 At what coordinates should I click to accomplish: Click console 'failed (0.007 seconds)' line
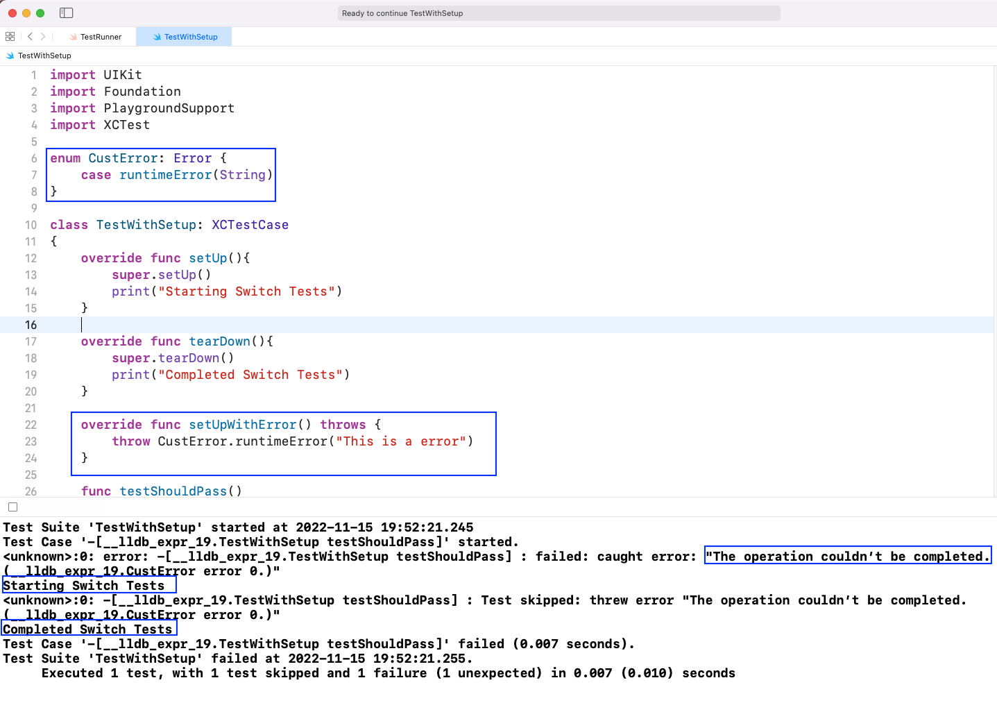click(319, 644)
